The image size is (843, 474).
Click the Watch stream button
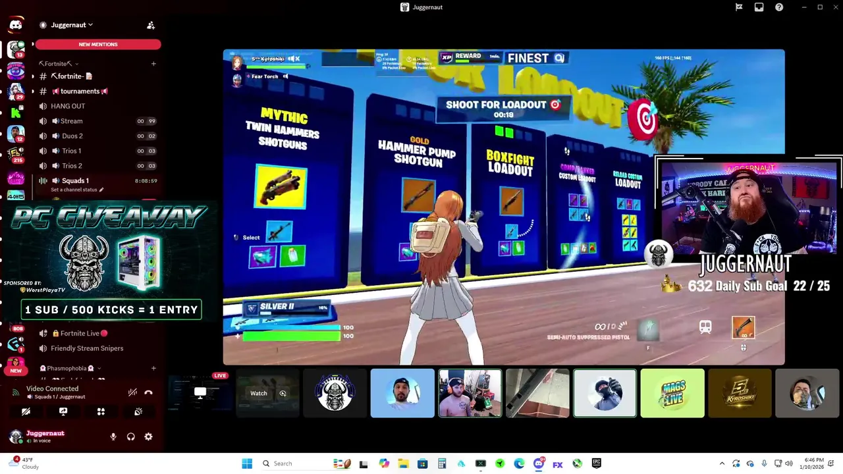[259, 394]
